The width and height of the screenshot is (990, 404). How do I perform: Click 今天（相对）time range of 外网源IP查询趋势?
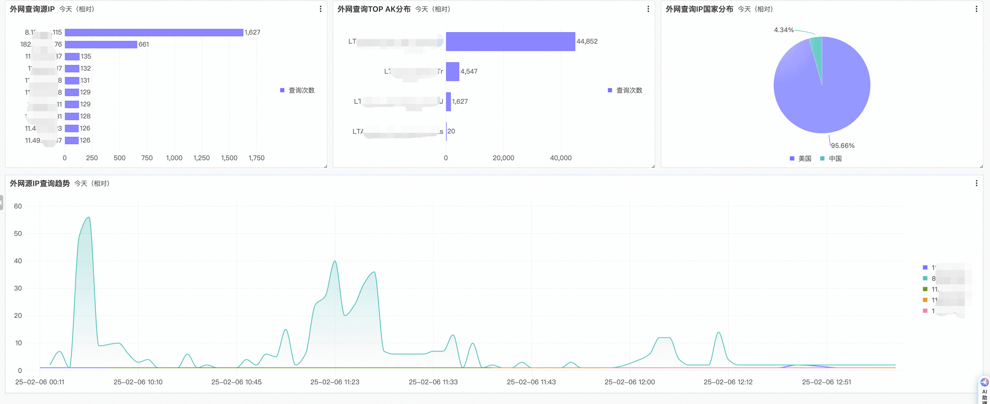click(92, 184)
